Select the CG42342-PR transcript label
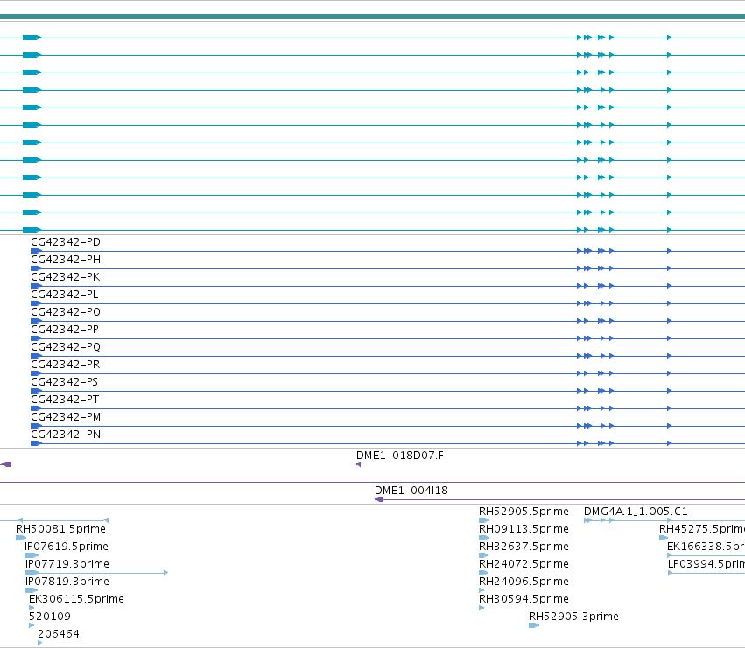 click(66, 365)
